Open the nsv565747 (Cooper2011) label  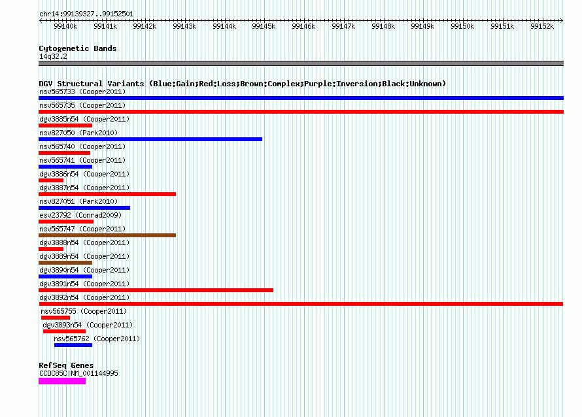click(x=82, y=229)
